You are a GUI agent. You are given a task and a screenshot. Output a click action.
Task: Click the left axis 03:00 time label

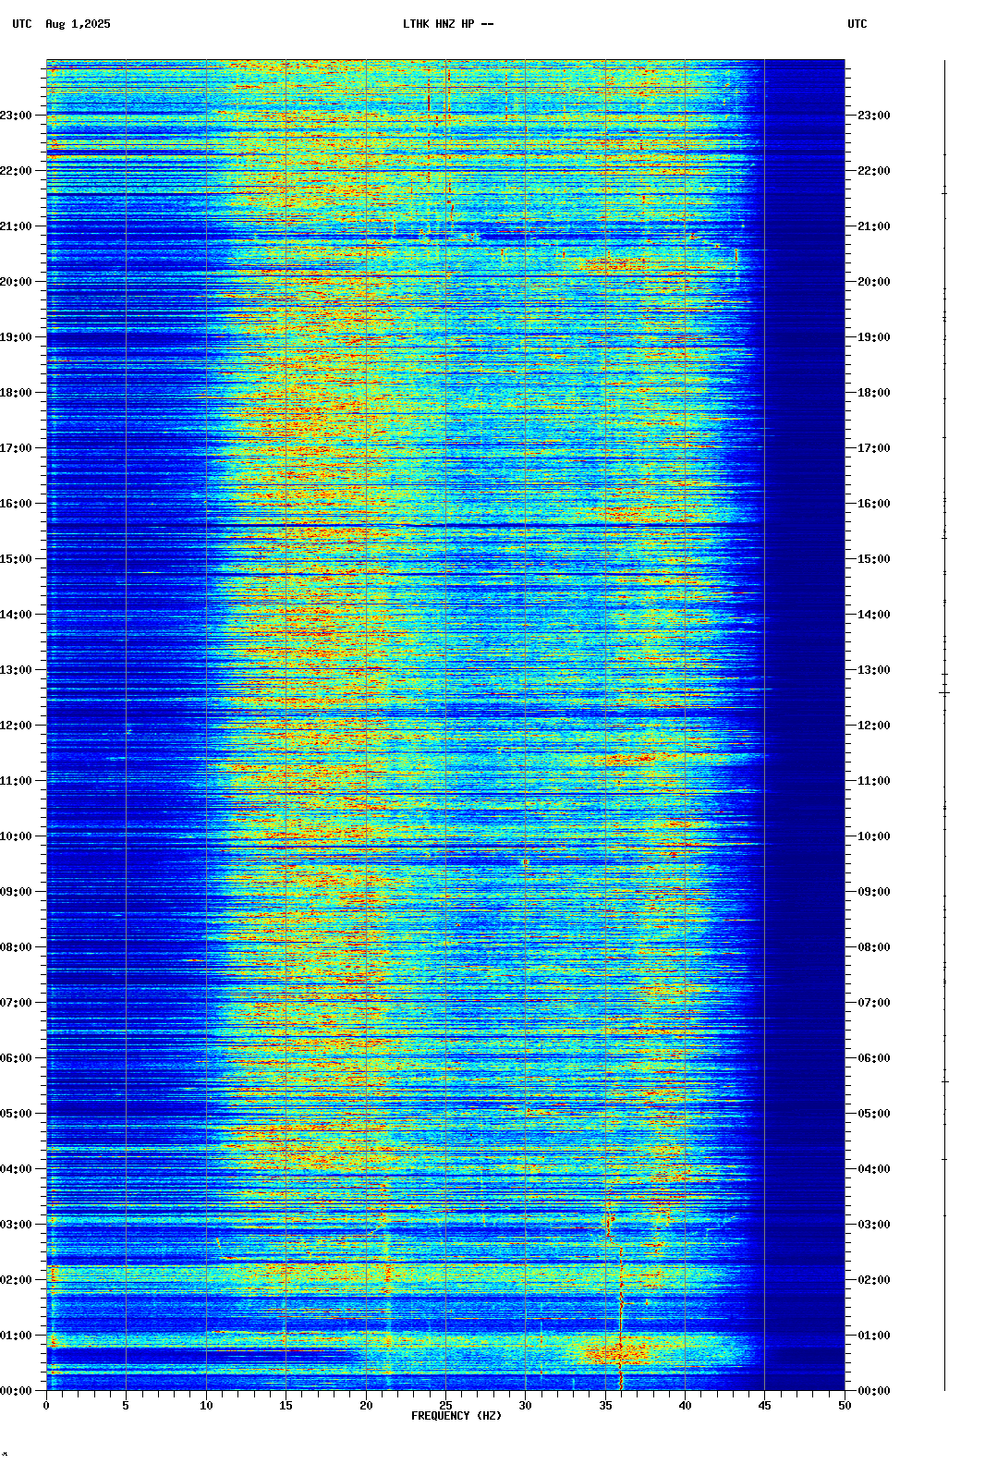click(x=16, y=1225)
